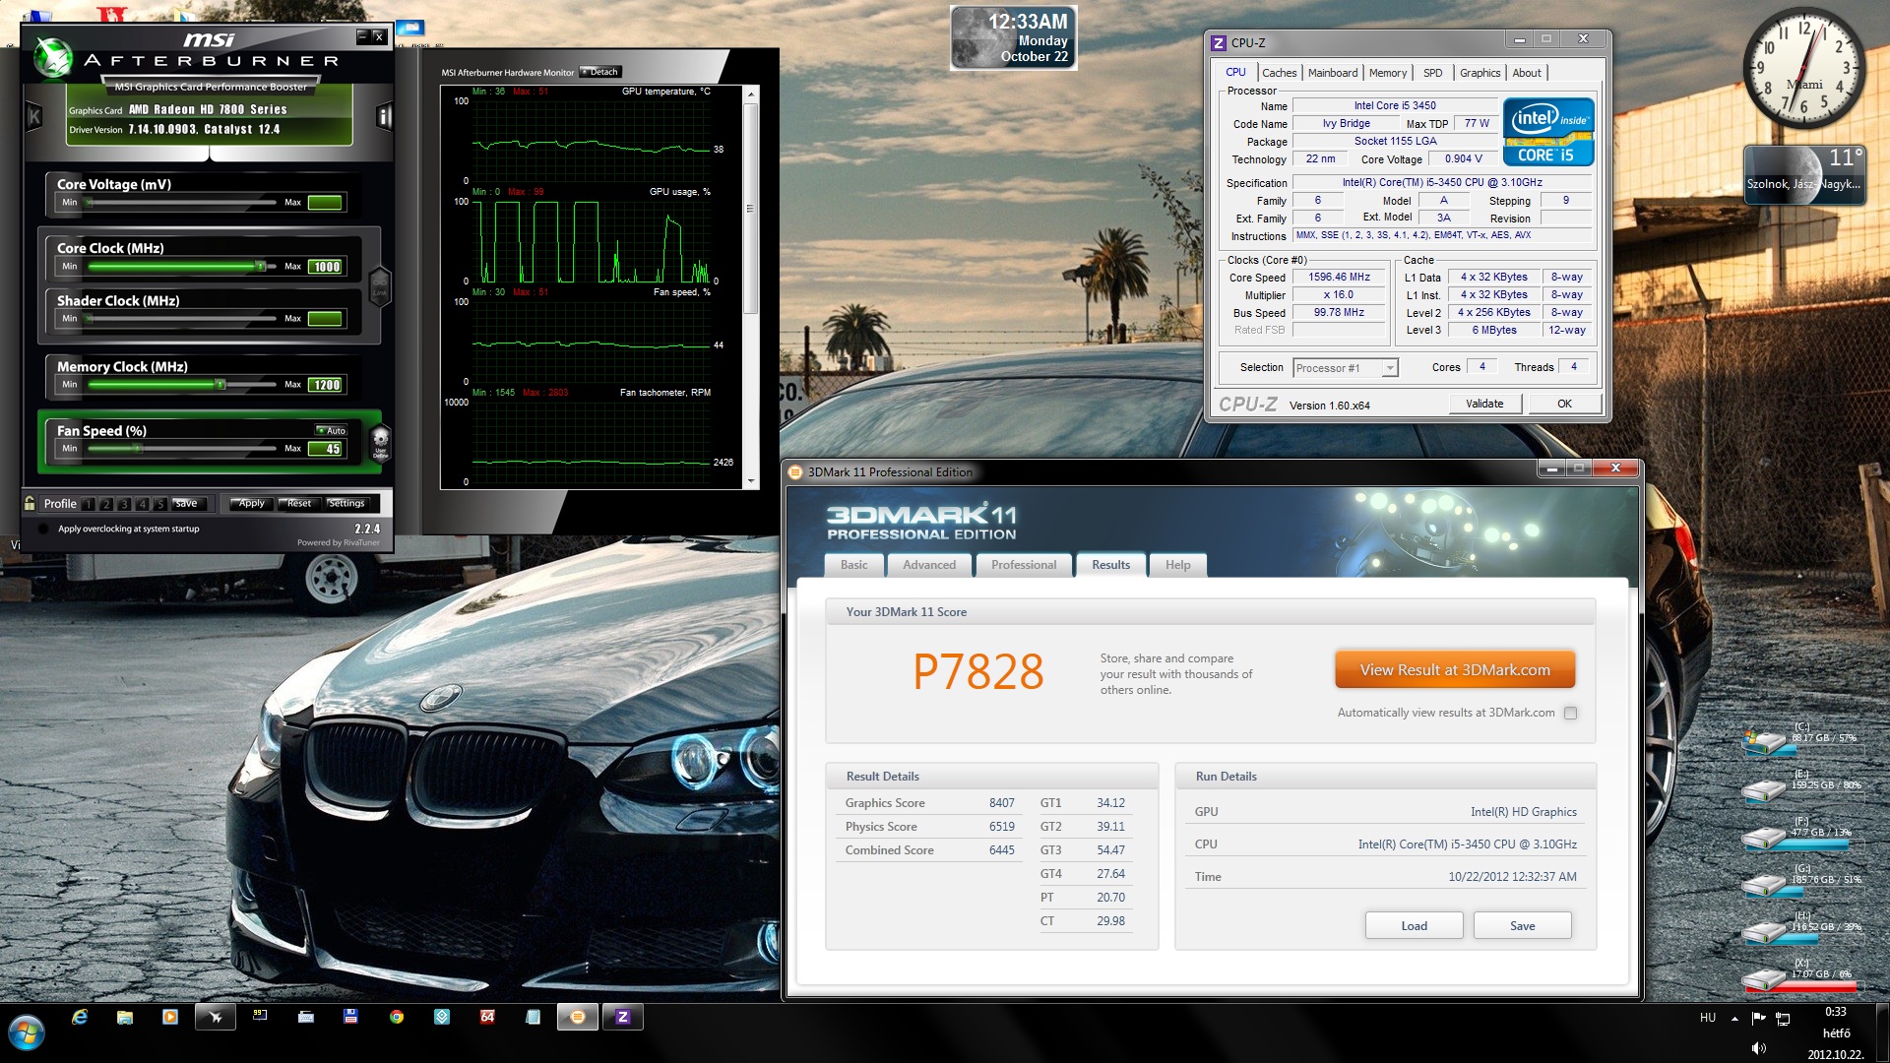Select profile slot 2 in Afterburner
Screen dimensions: 1890x1063
coord(106,504)
